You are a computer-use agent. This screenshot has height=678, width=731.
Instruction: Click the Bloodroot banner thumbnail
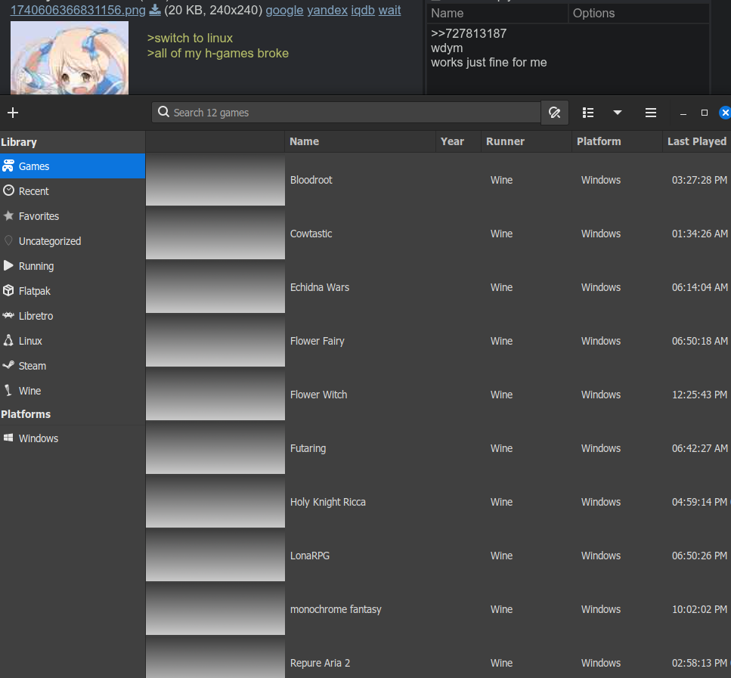point(215,180)
